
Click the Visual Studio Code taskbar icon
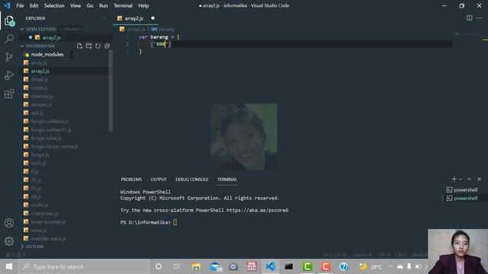pyautogui.click(x=270, y=266)
